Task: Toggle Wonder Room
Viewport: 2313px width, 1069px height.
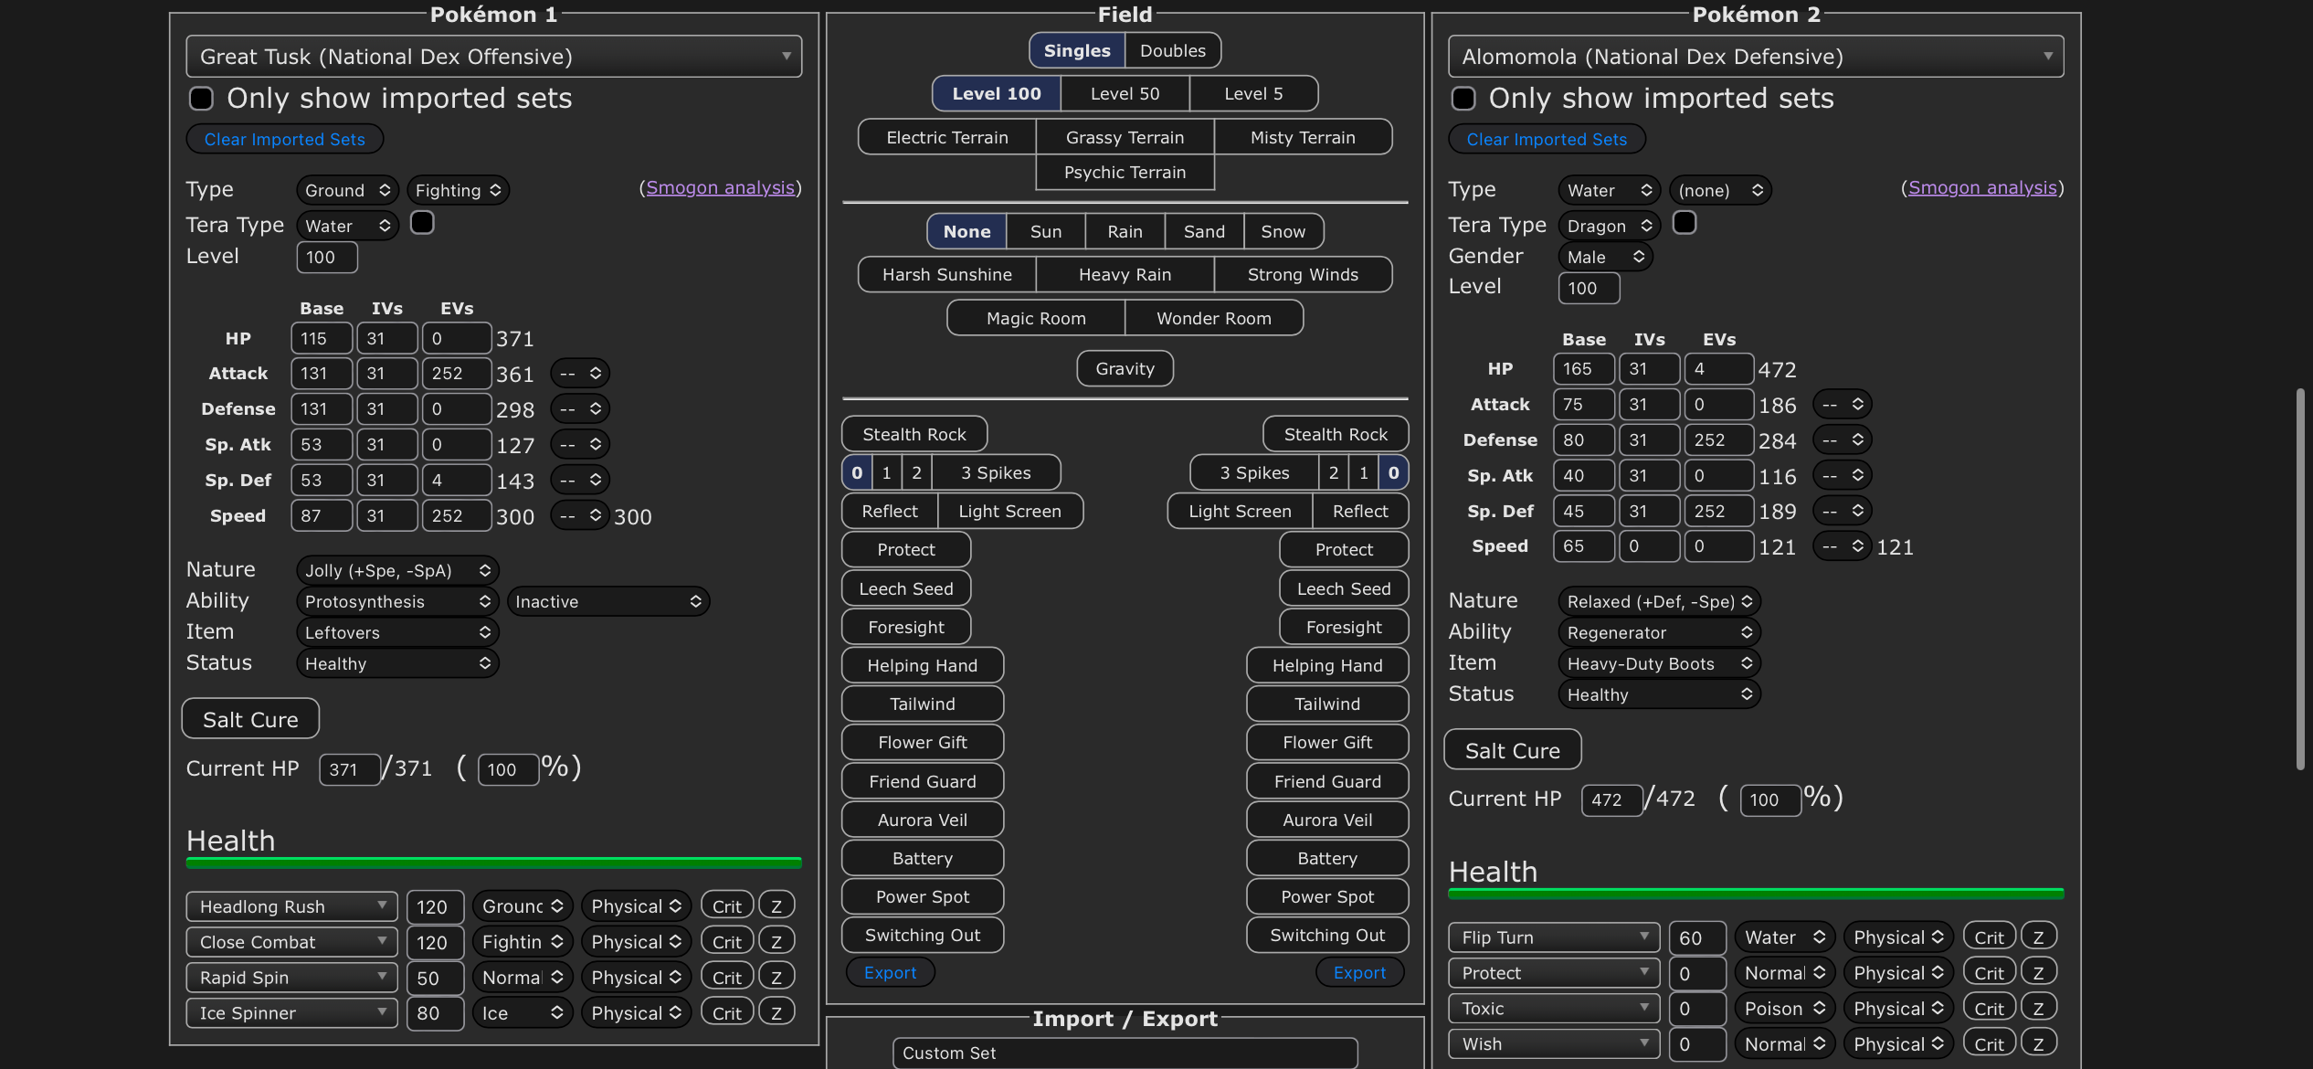Action: click(x=1214, y=318)
